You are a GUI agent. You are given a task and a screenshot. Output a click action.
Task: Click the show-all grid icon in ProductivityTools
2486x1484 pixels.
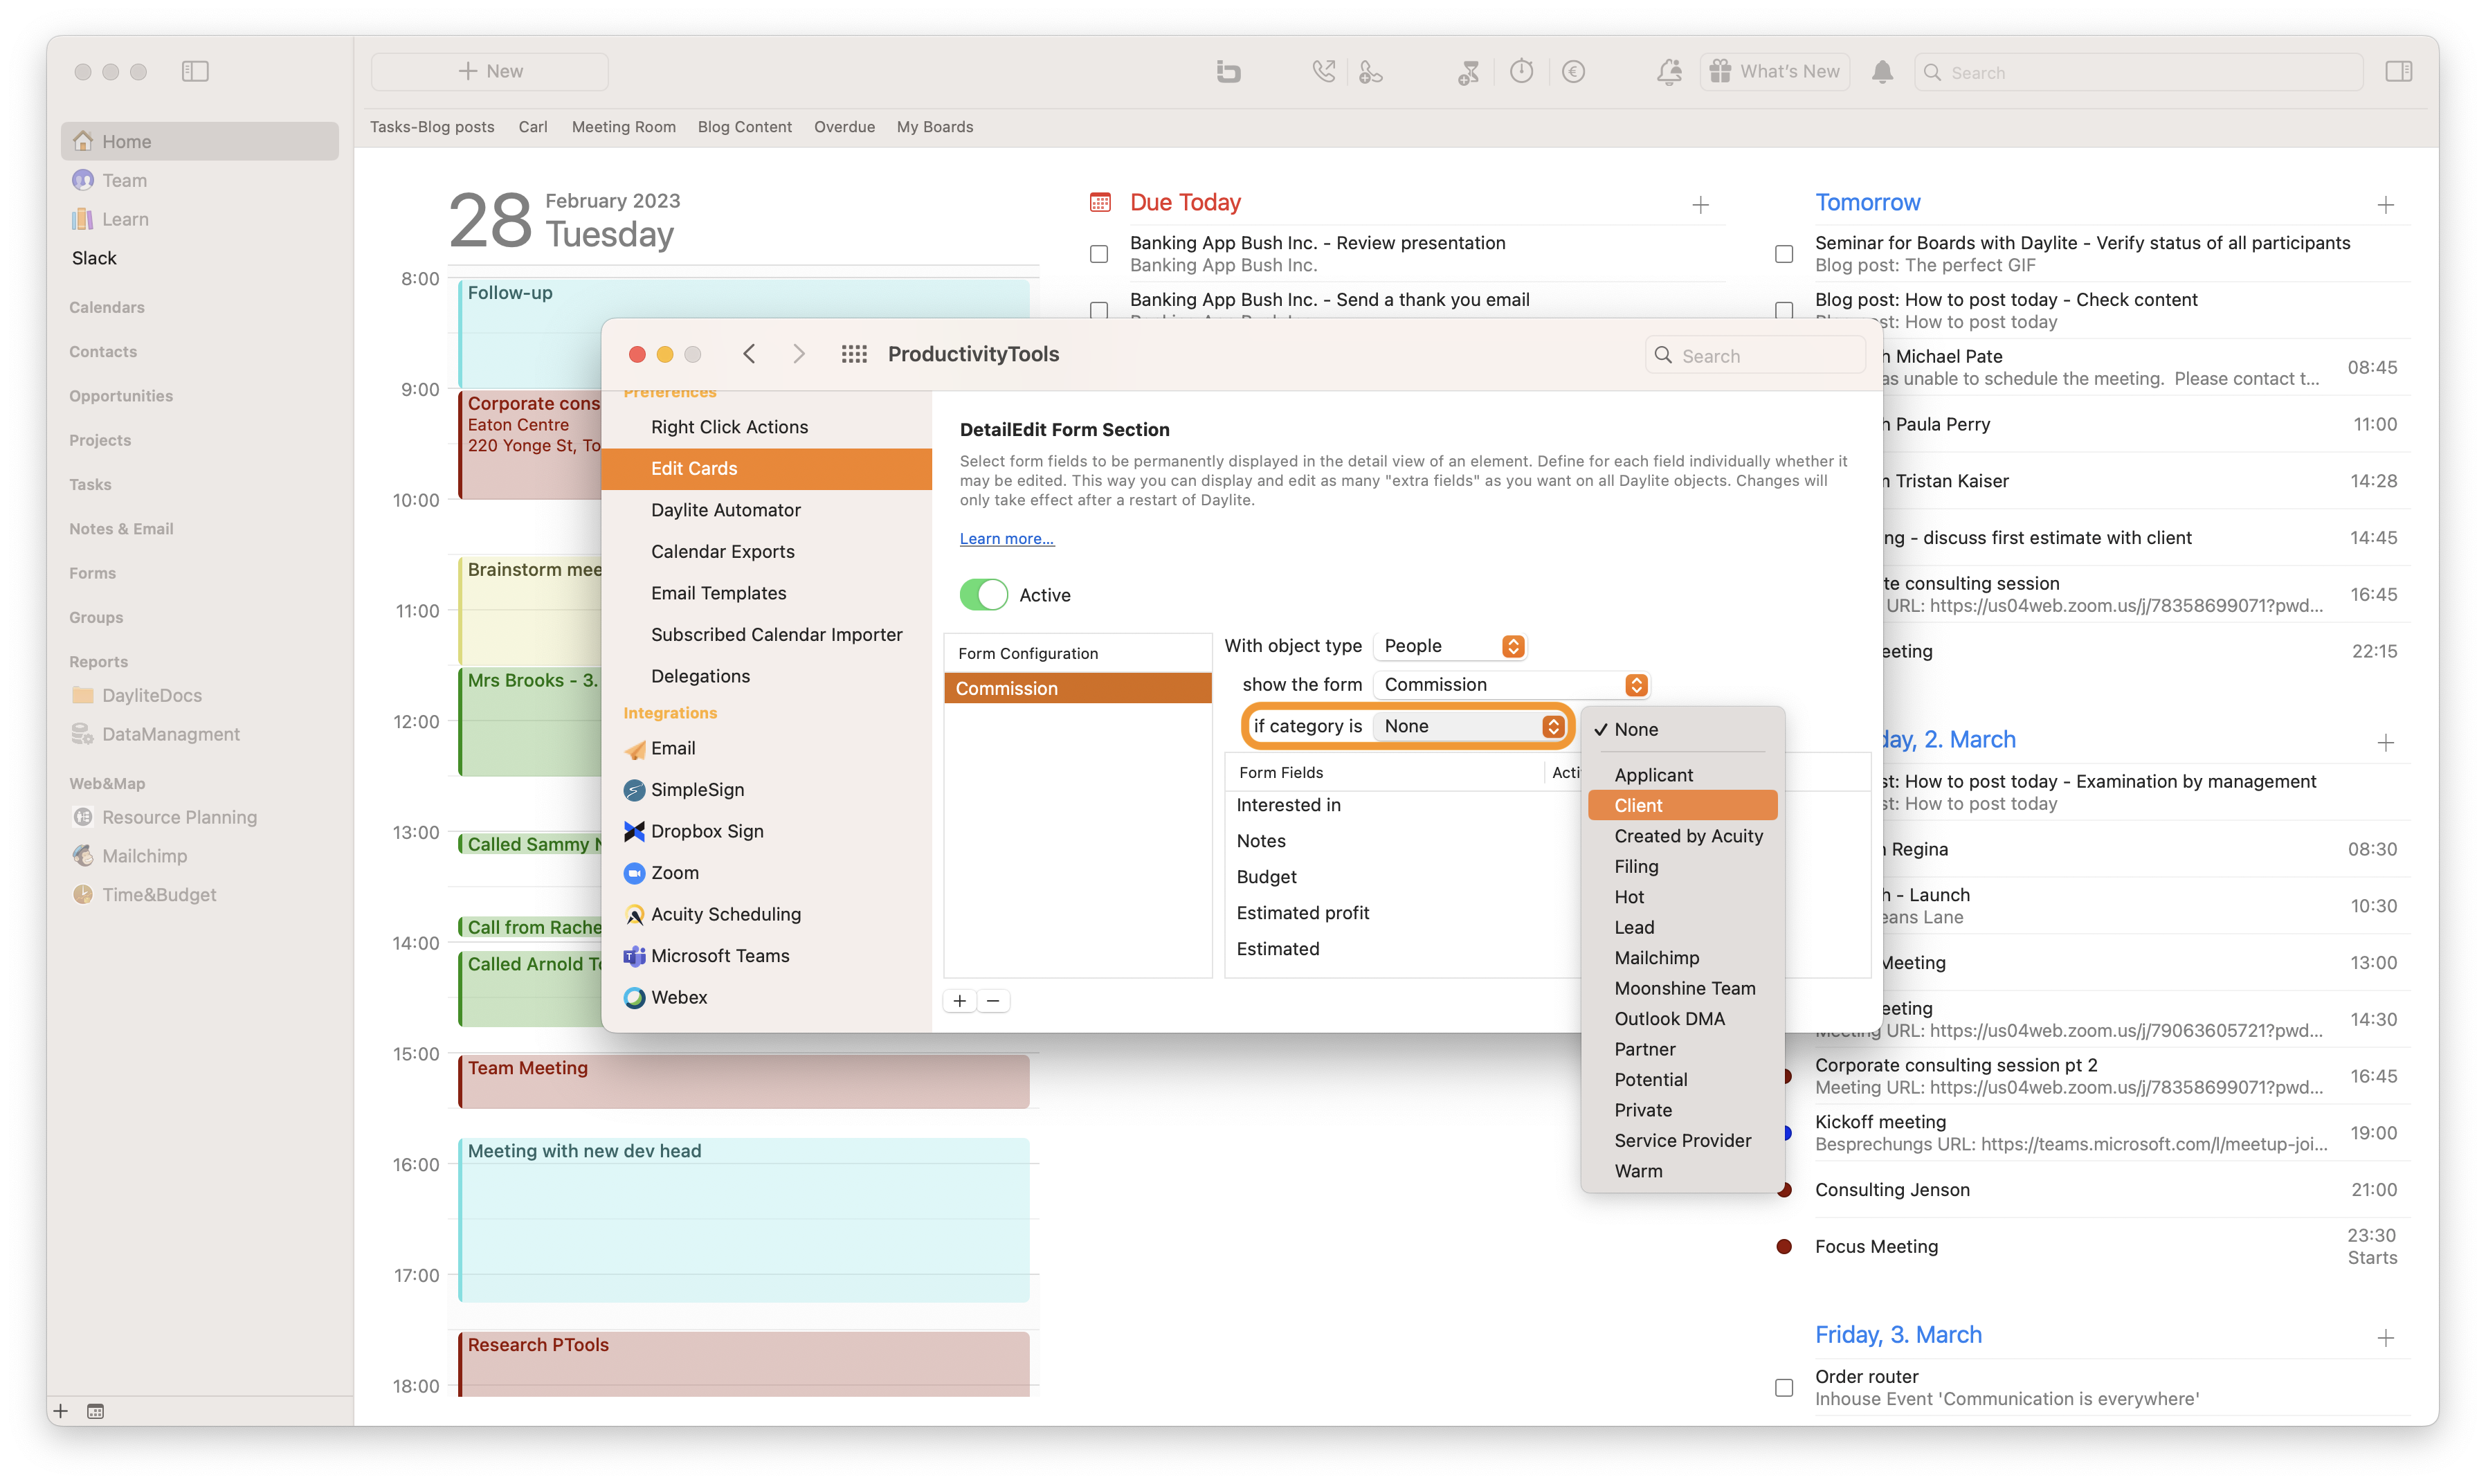click(853, 354)
